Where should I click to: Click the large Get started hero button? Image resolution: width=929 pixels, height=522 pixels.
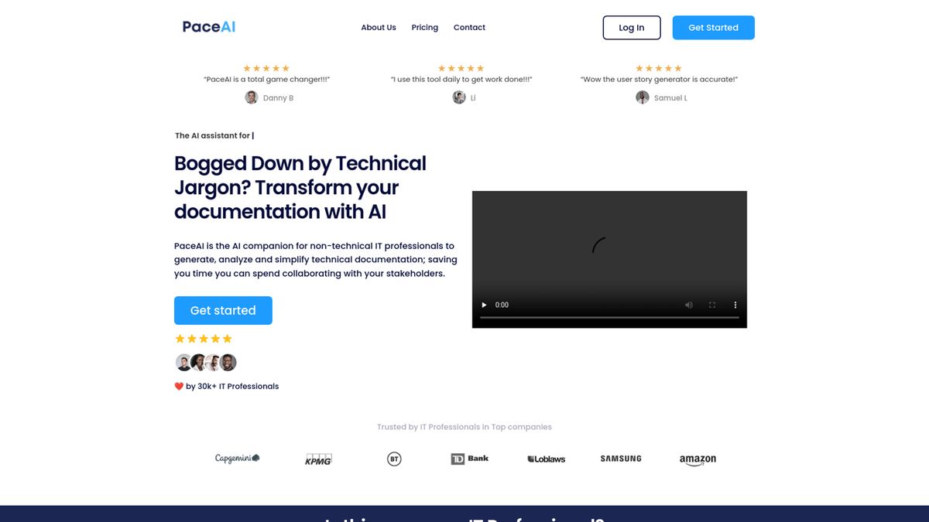[x=223, y=310]
